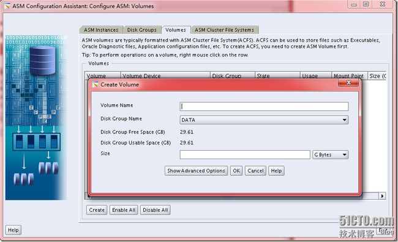The image size is (398, 242).
Task: Close the ASM Configuration Assistant window
Action: (x=383, y=4)
